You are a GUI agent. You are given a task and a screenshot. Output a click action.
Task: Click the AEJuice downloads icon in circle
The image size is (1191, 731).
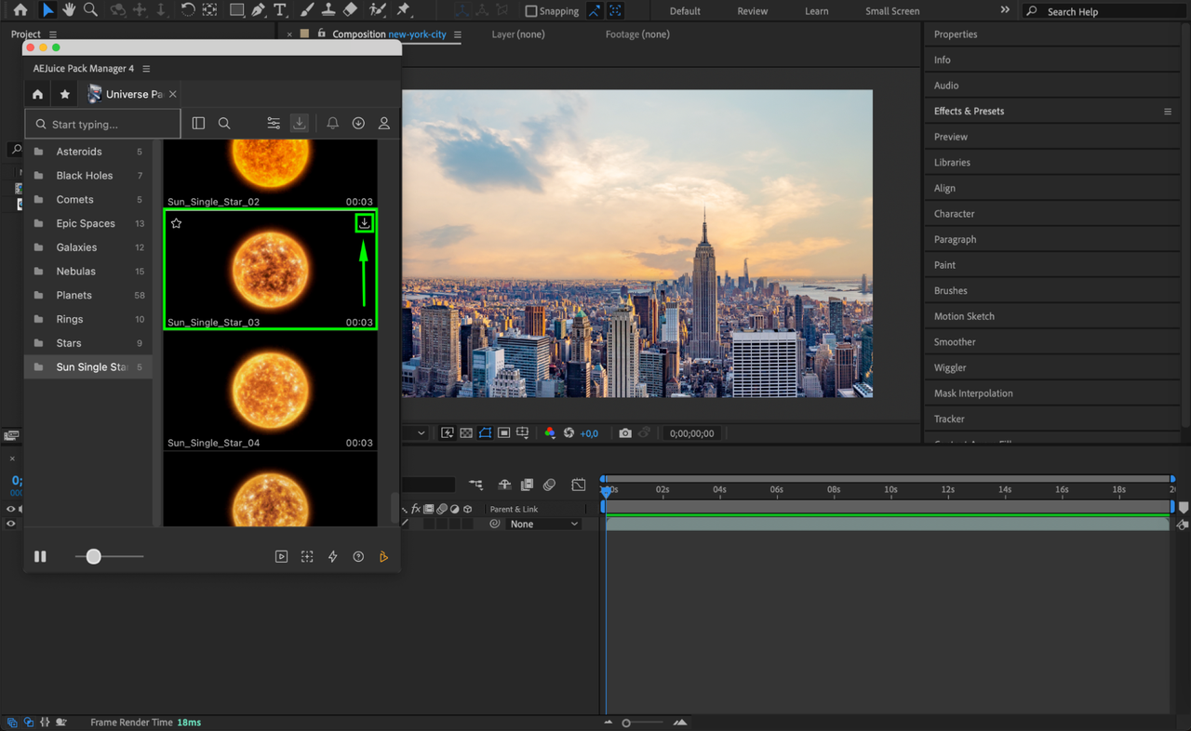[x=358, y=123]
